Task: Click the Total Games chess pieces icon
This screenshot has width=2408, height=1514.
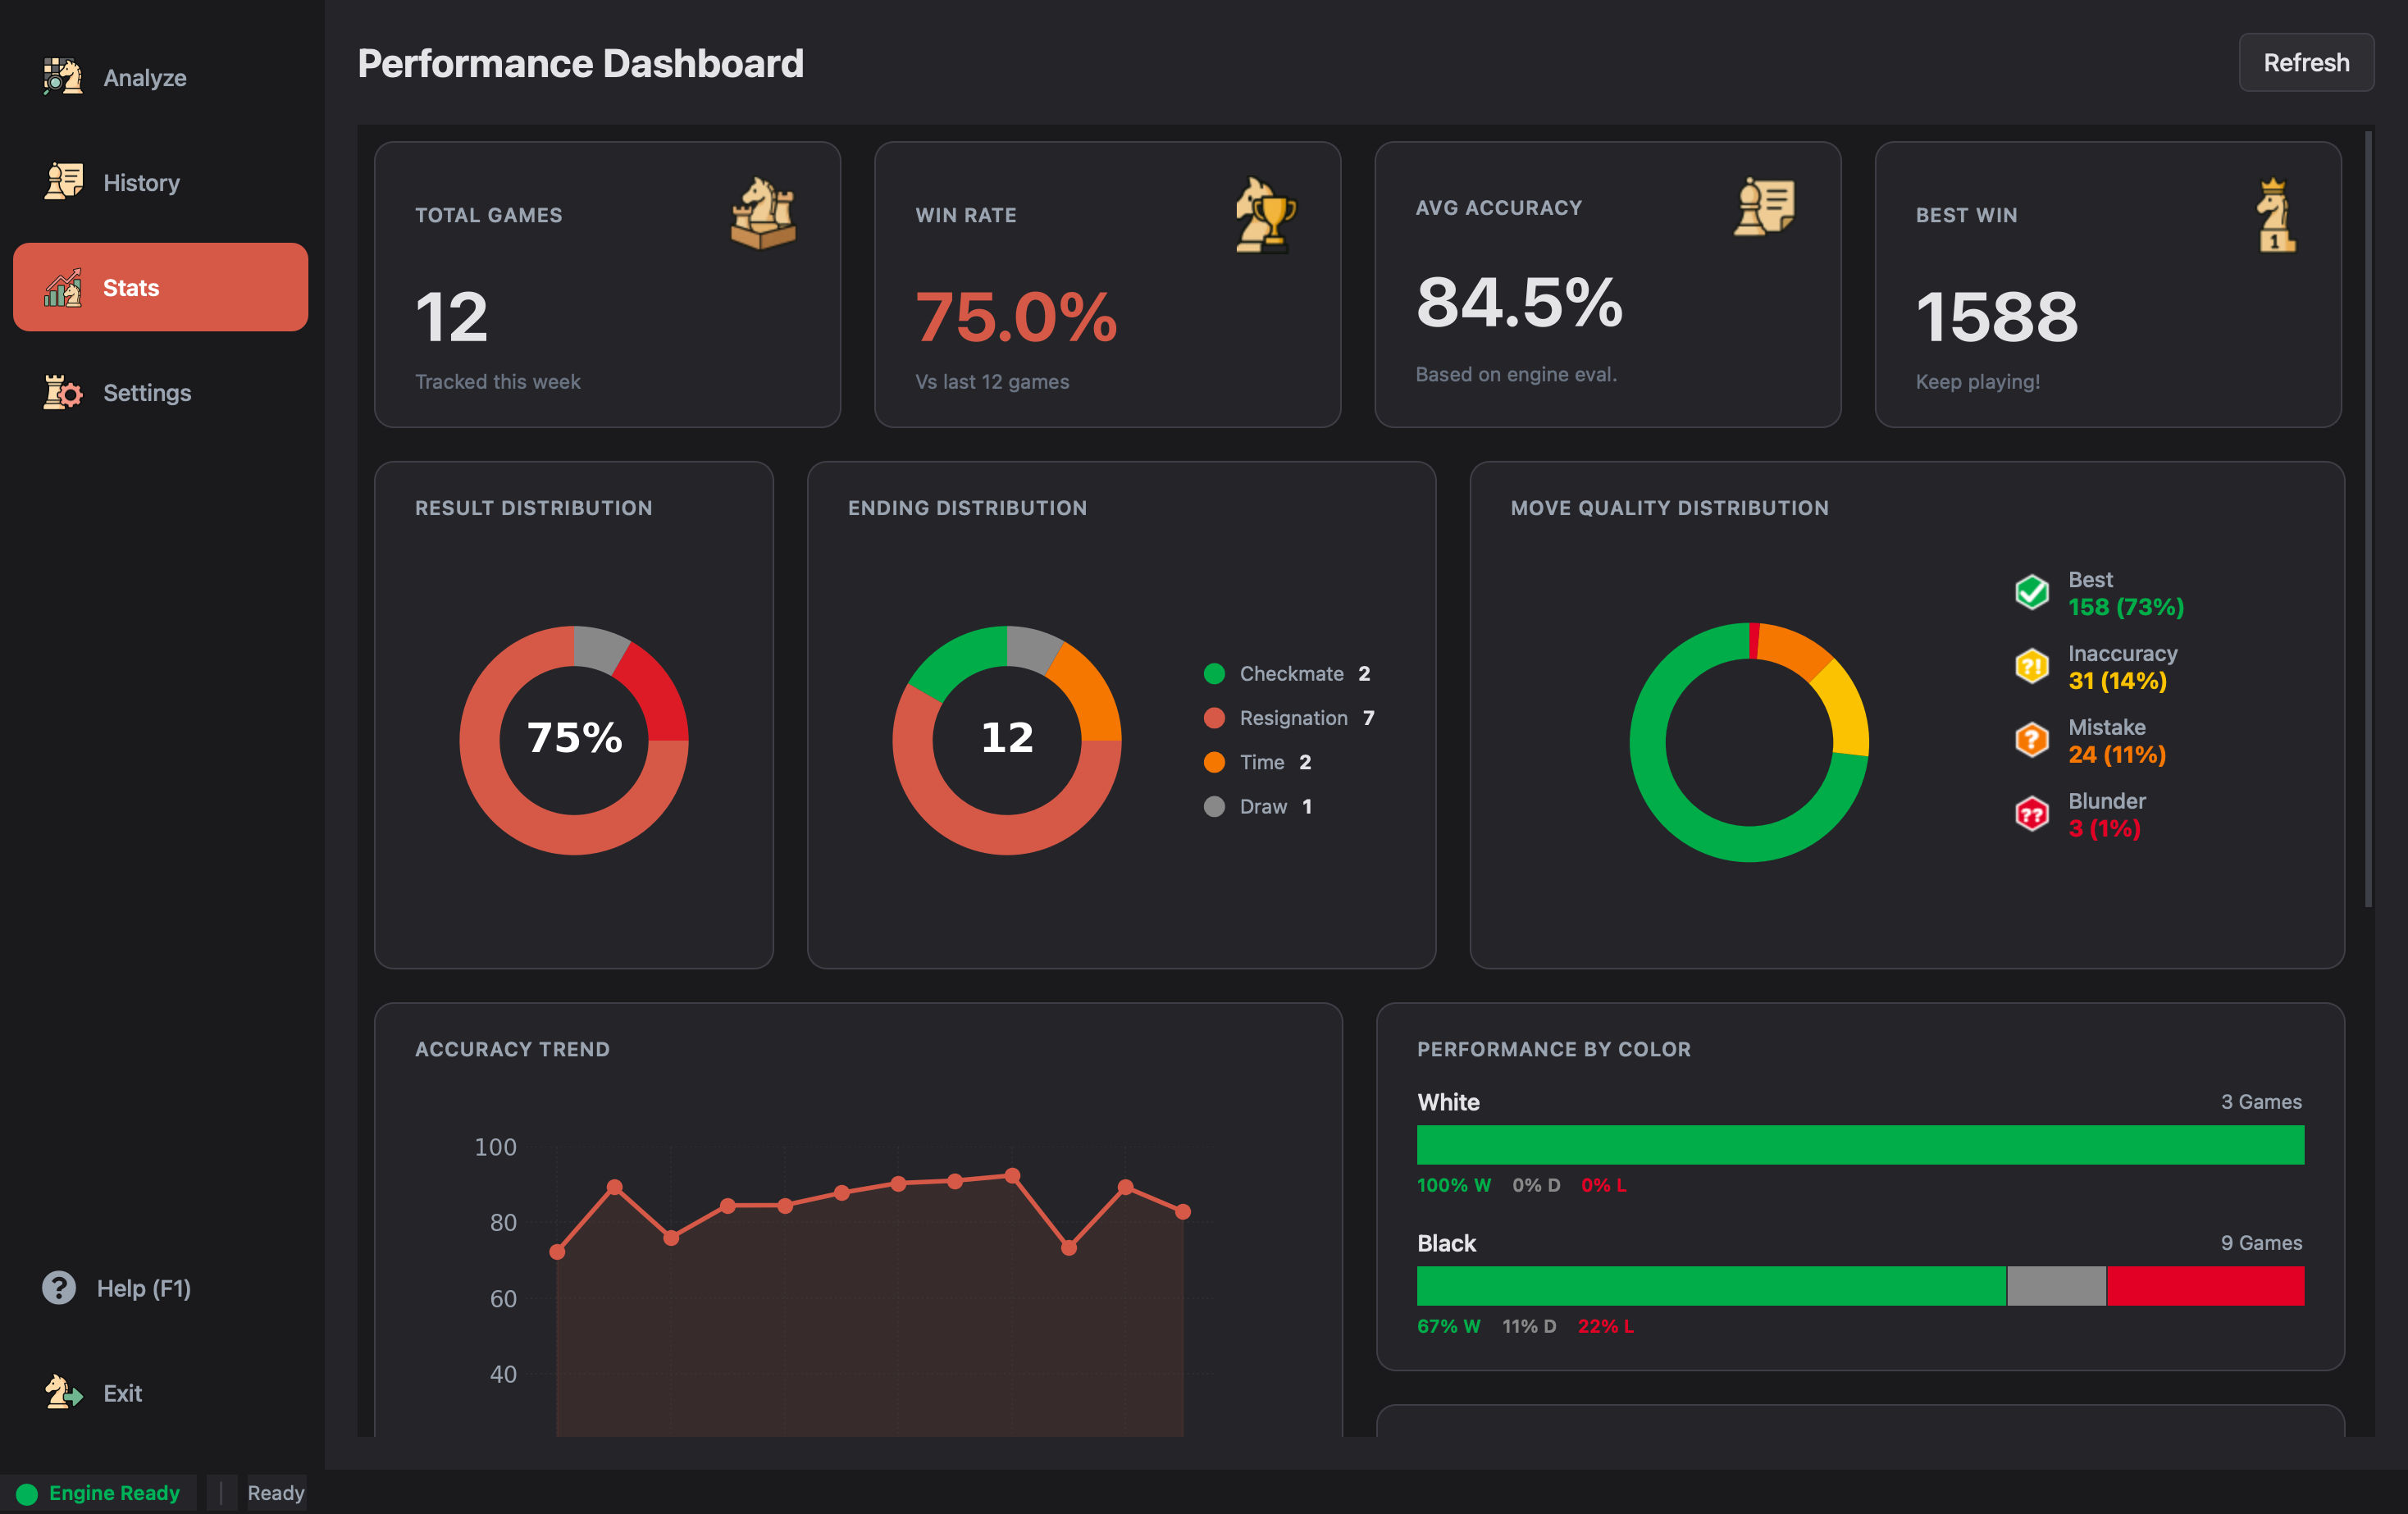Action: pyautogui.click(x=764, y=214)
